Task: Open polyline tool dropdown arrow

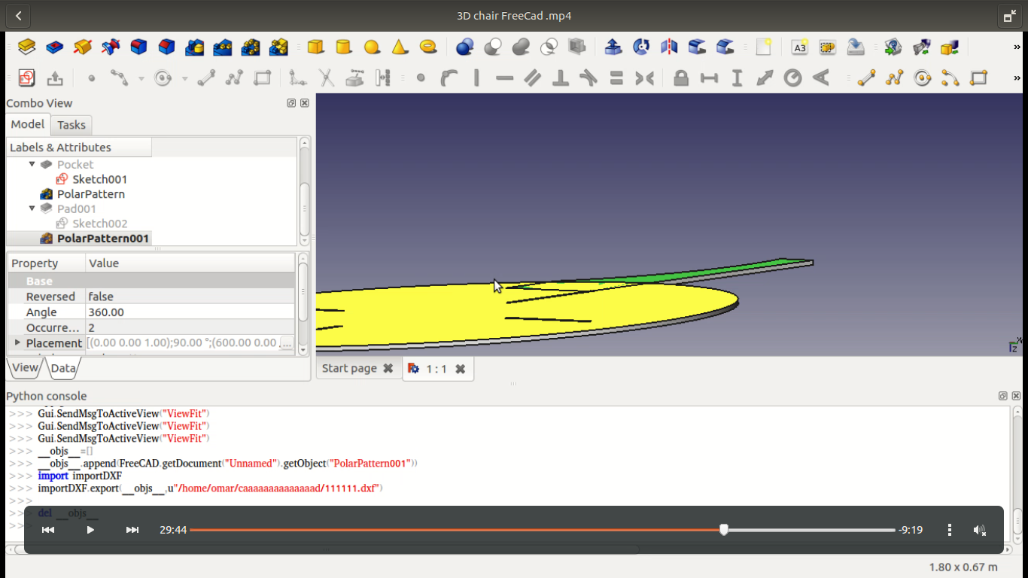Action: (141, 78)
